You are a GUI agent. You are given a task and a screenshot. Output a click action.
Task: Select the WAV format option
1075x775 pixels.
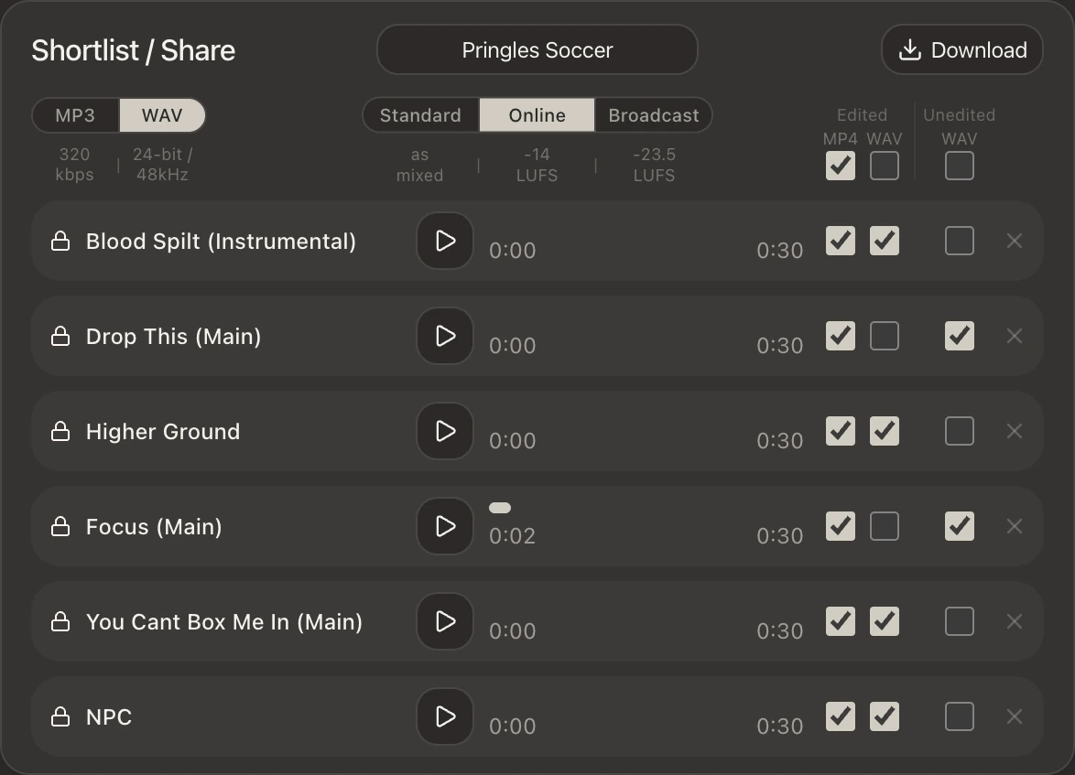[162, 115]
